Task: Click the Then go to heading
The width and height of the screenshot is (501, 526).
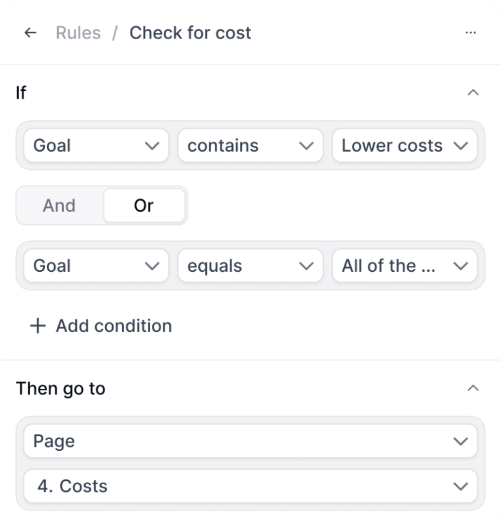Action: pyautogui.click(x=61, y=388)
